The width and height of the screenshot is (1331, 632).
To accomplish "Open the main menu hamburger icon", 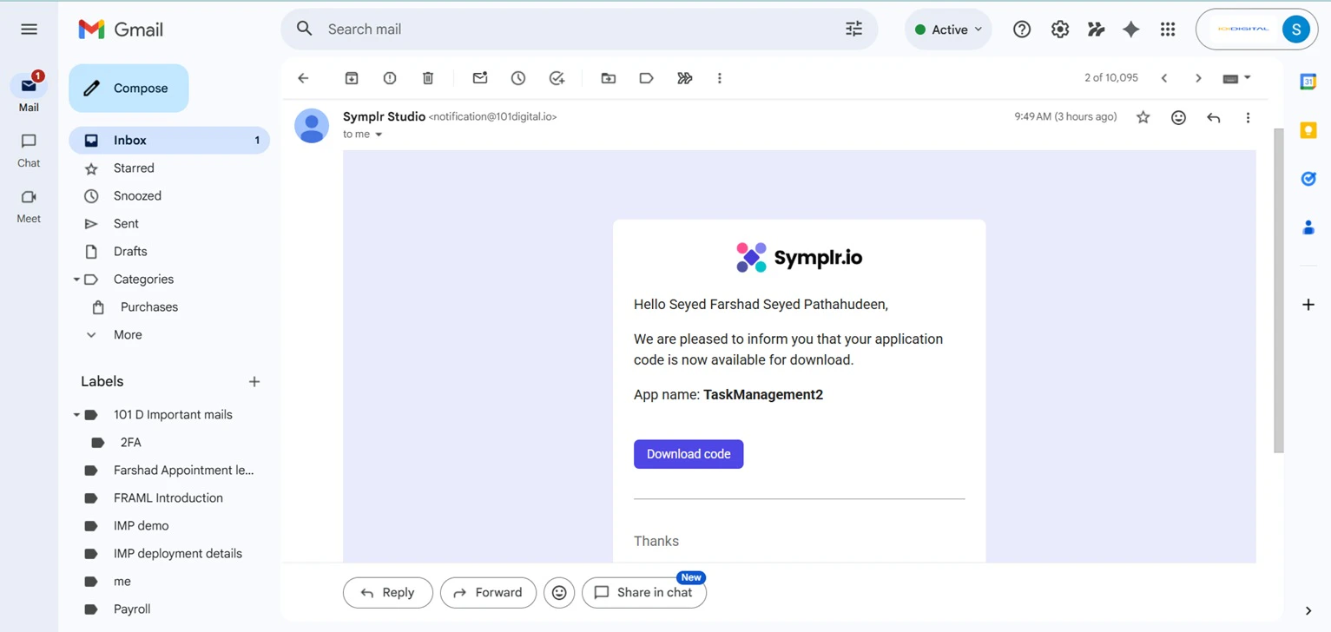I will click(29, 30).
